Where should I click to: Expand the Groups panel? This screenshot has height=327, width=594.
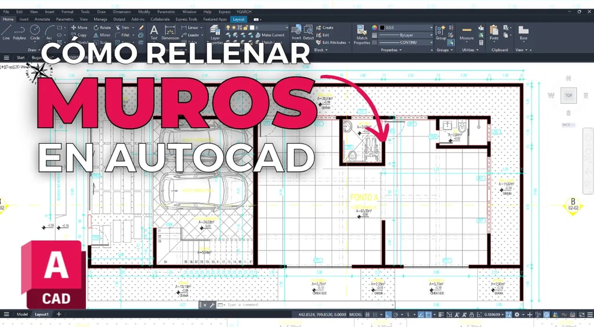point(444,50)
